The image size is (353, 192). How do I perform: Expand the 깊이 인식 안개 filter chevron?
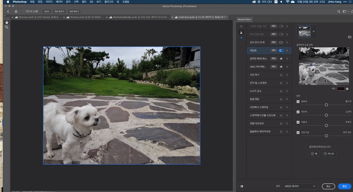(x=287, y=42)
